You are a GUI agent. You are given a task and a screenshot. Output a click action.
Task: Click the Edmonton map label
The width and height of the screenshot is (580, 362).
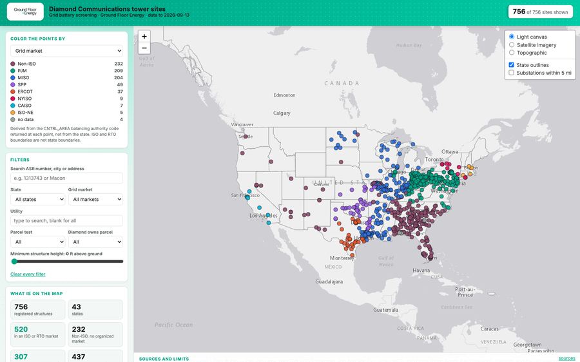284,95
